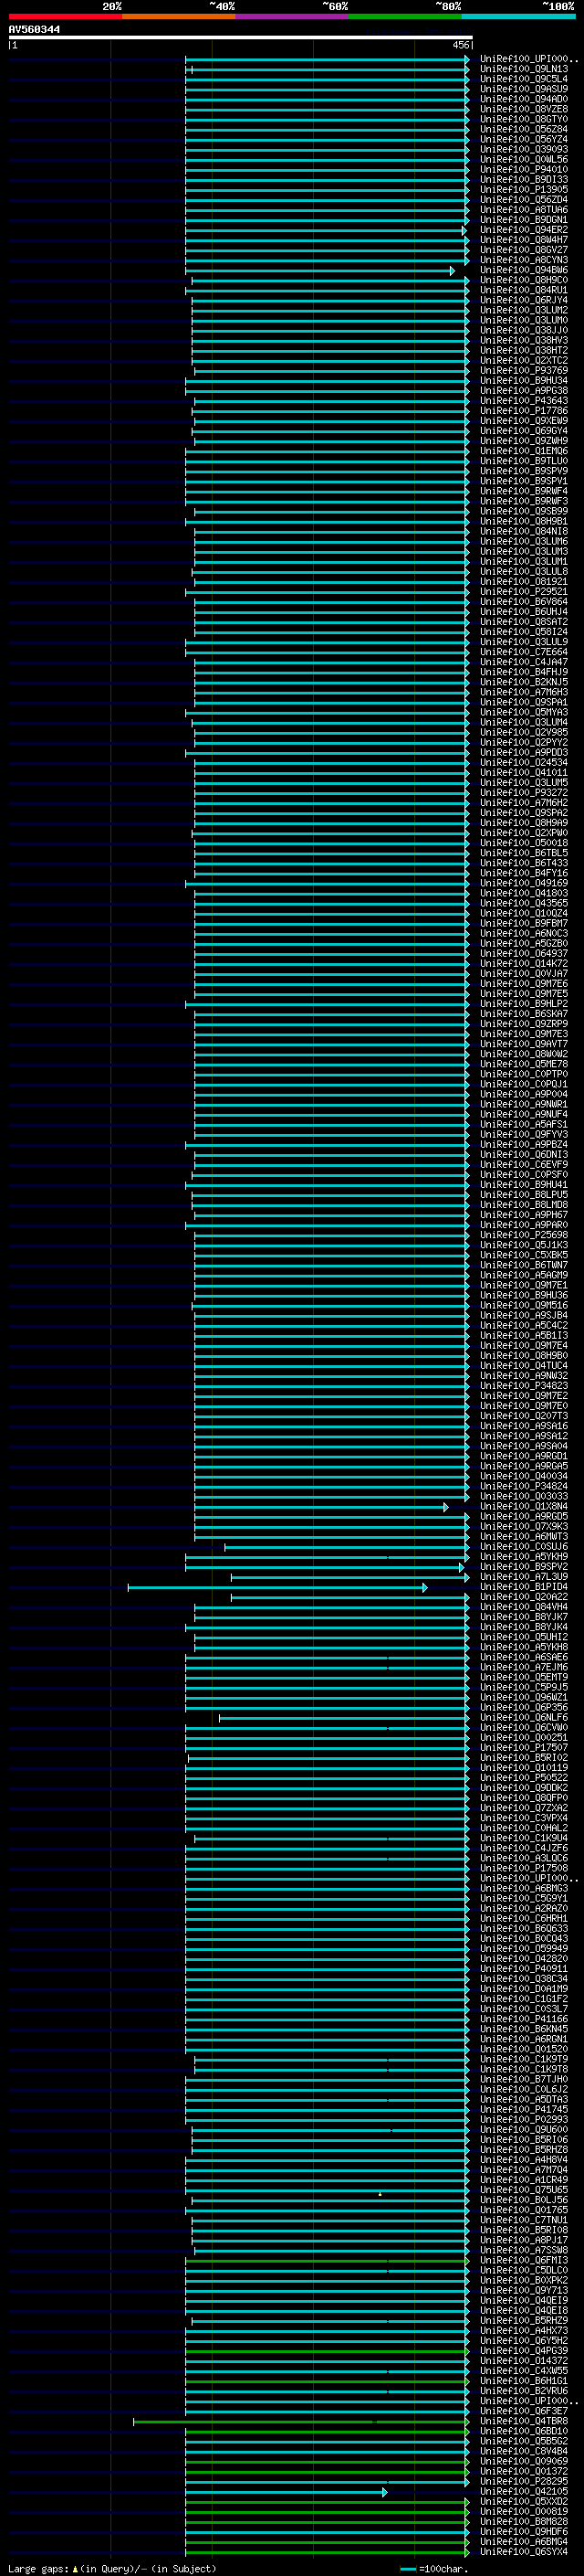
Task: Select the UniRef100_C7E664 label
Action: pos(524,652)
